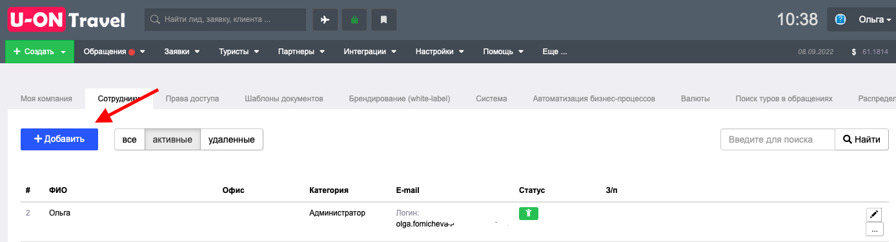
Task: Go home via the U-ON Travel logo
Action: pos(67,19)
